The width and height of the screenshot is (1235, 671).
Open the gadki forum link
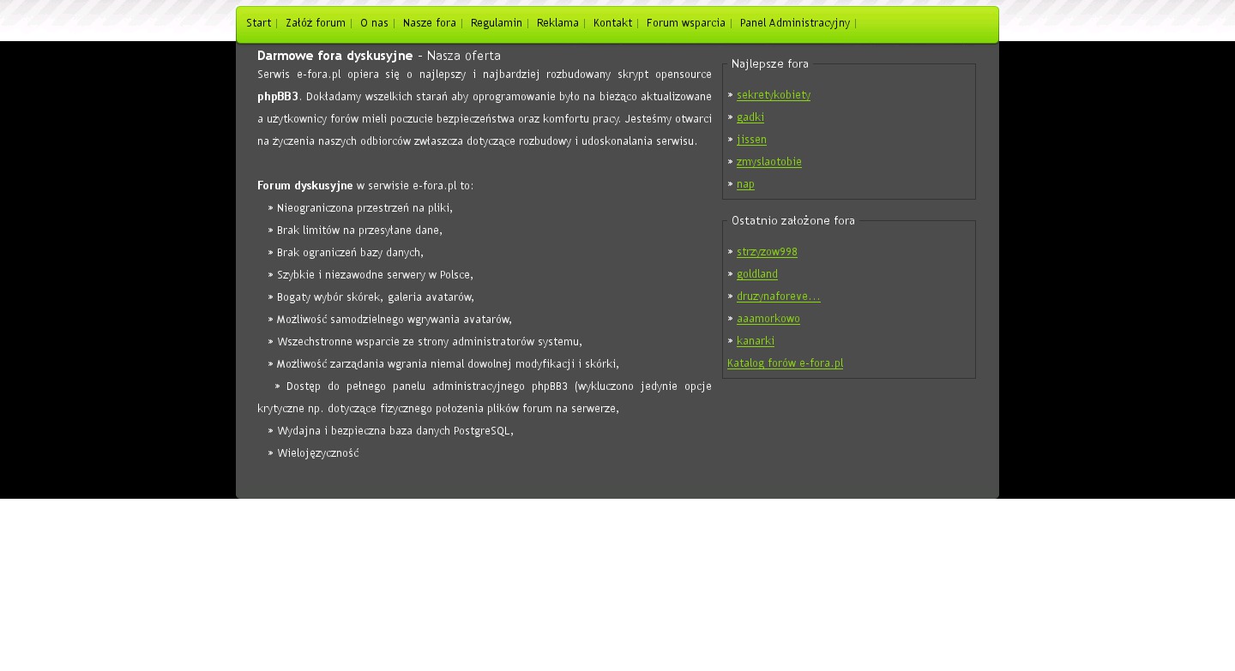(x=750, y=117)
